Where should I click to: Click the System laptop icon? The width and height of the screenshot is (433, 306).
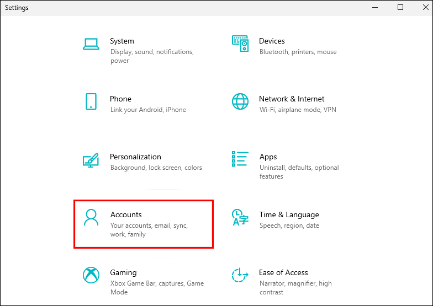[x=91, y=44]
